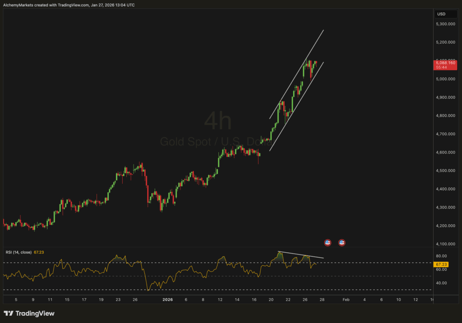Click the AlchemyMarkets created with TradingView.com header
The image size is (462, 323).
click(68, 5)
